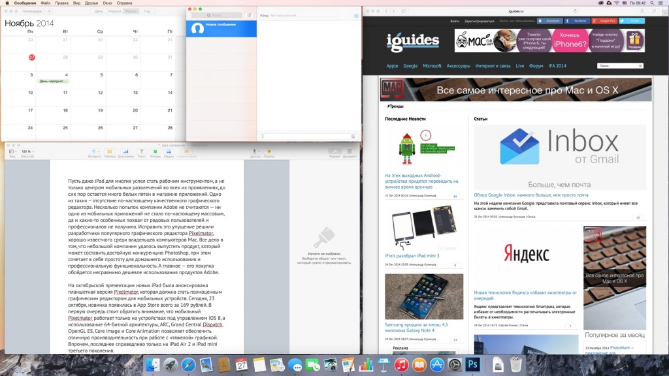
Task: Open Calendar icon in the dock
Action: (242, 365)
